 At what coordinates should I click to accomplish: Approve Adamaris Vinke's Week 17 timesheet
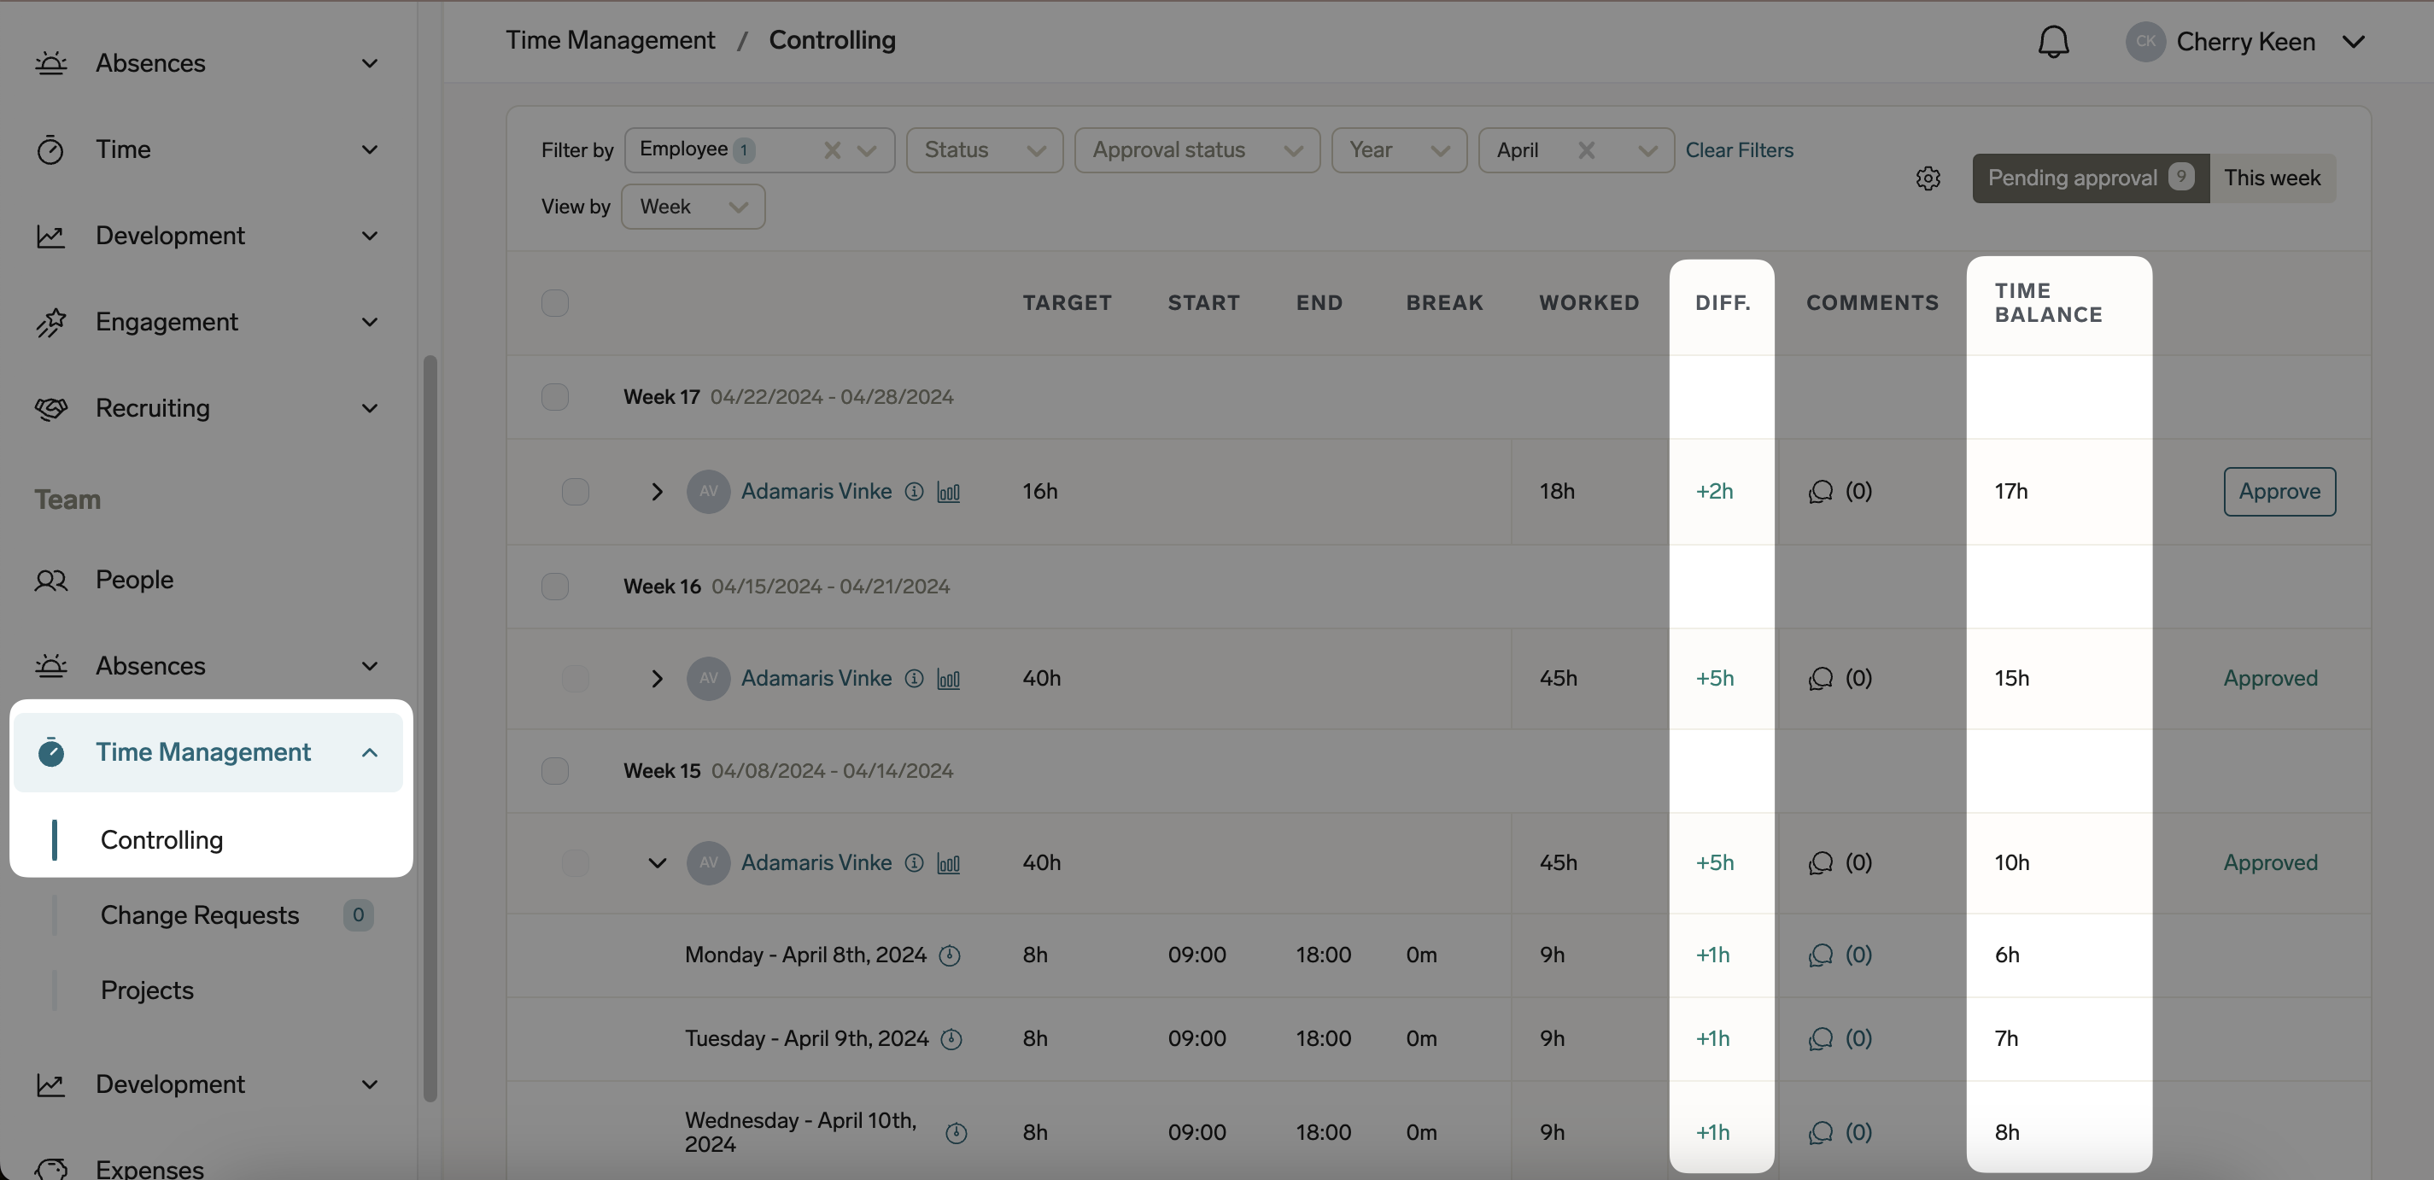tap(2279, 491)
